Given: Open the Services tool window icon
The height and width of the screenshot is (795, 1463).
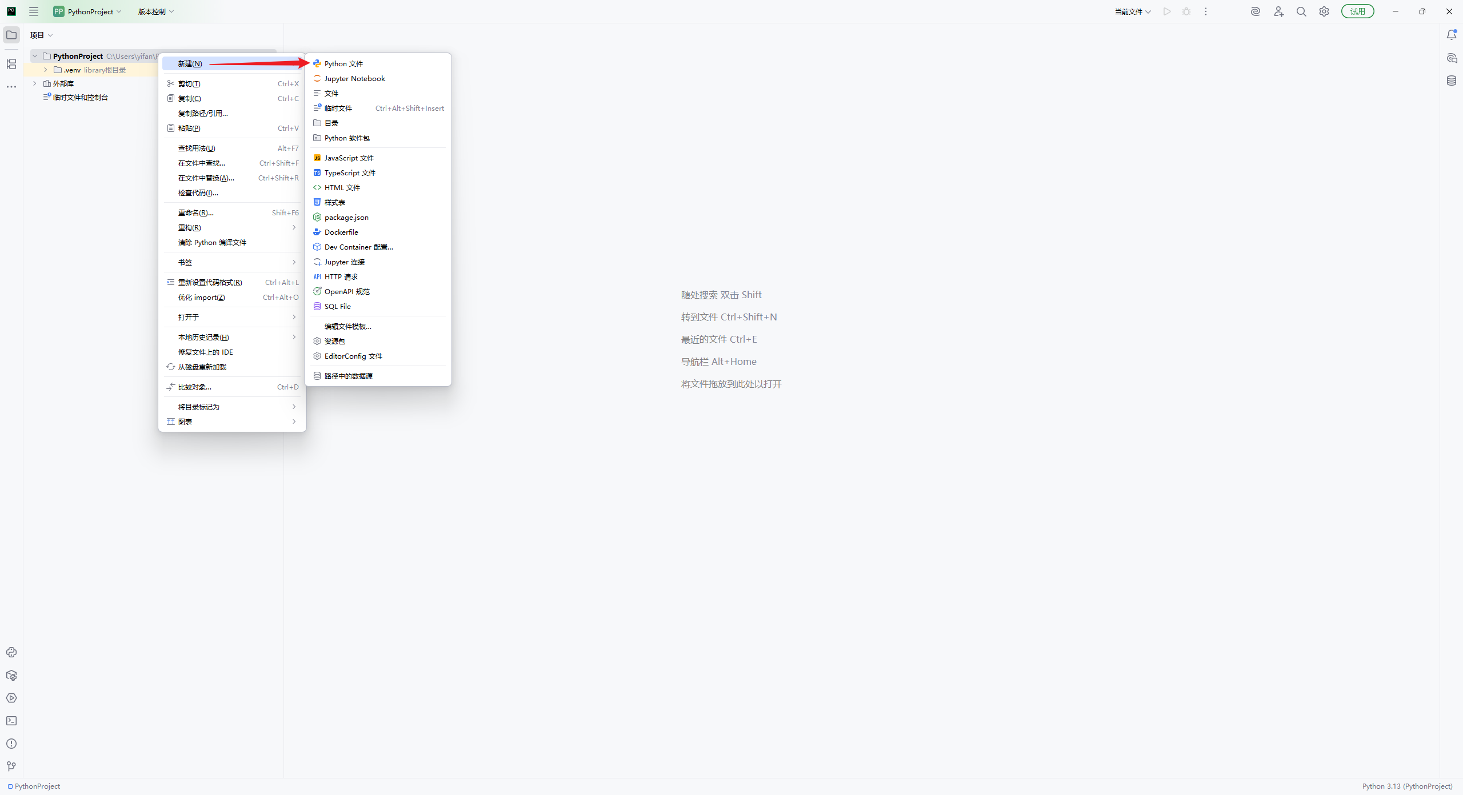Looking at the screenshot, I should (x=11, y=698).
